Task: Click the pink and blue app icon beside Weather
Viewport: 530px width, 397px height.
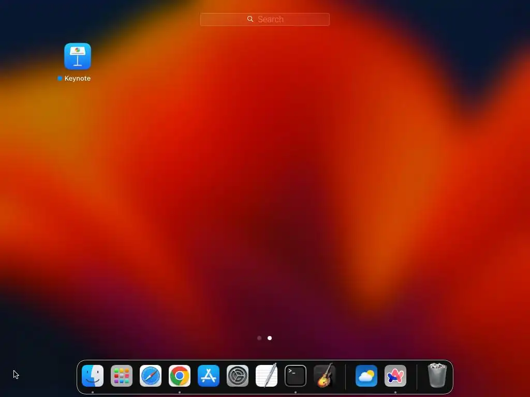Action: click(395, 376)
